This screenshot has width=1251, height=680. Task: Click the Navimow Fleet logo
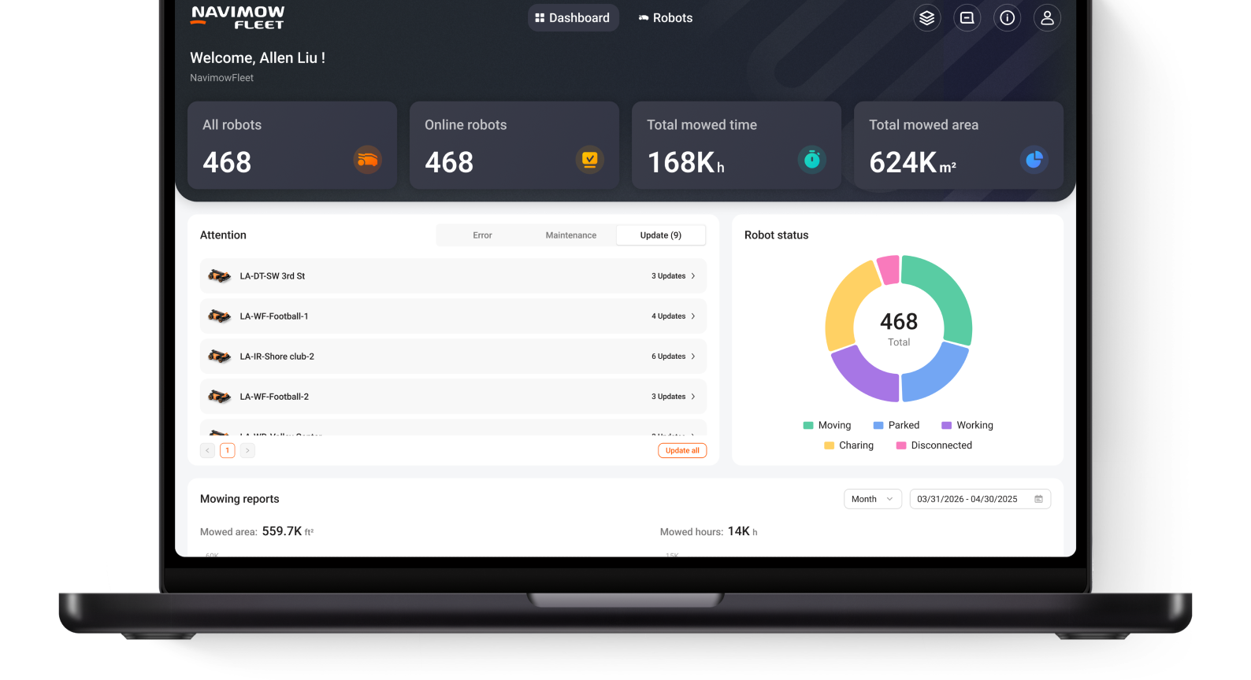pyautogui.click(x=238, y=17)
